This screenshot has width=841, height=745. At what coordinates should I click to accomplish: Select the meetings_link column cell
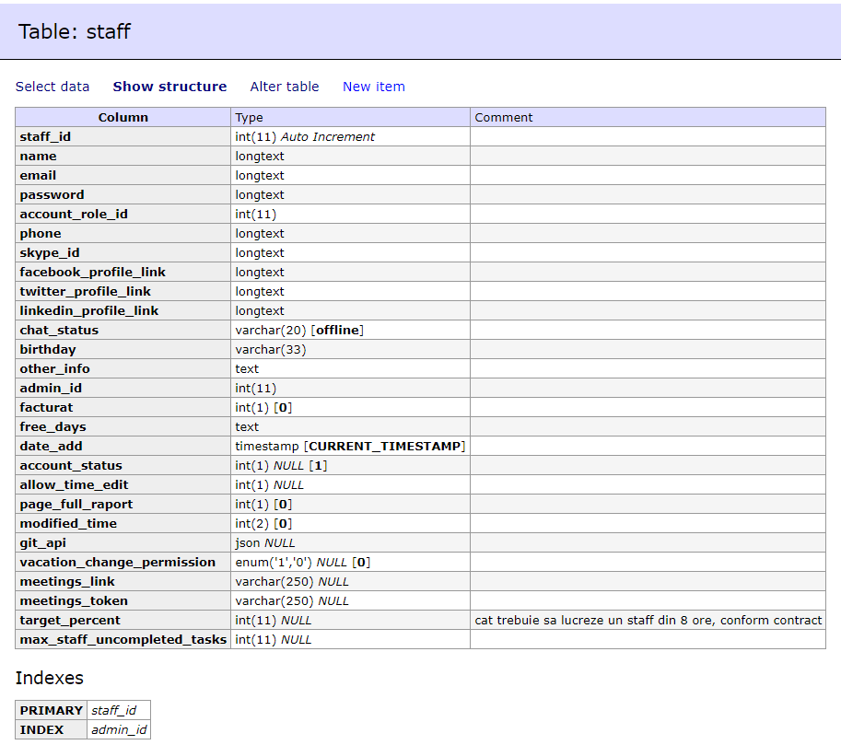[x=123, y=581]
